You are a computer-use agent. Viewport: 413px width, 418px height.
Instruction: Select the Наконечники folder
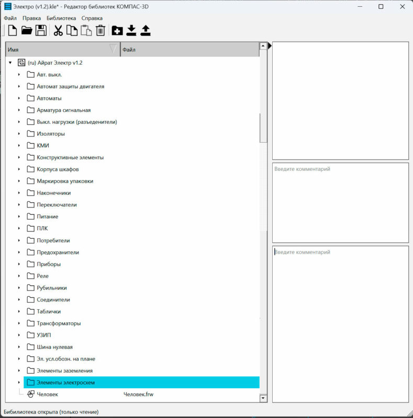(x=54, y=193)
